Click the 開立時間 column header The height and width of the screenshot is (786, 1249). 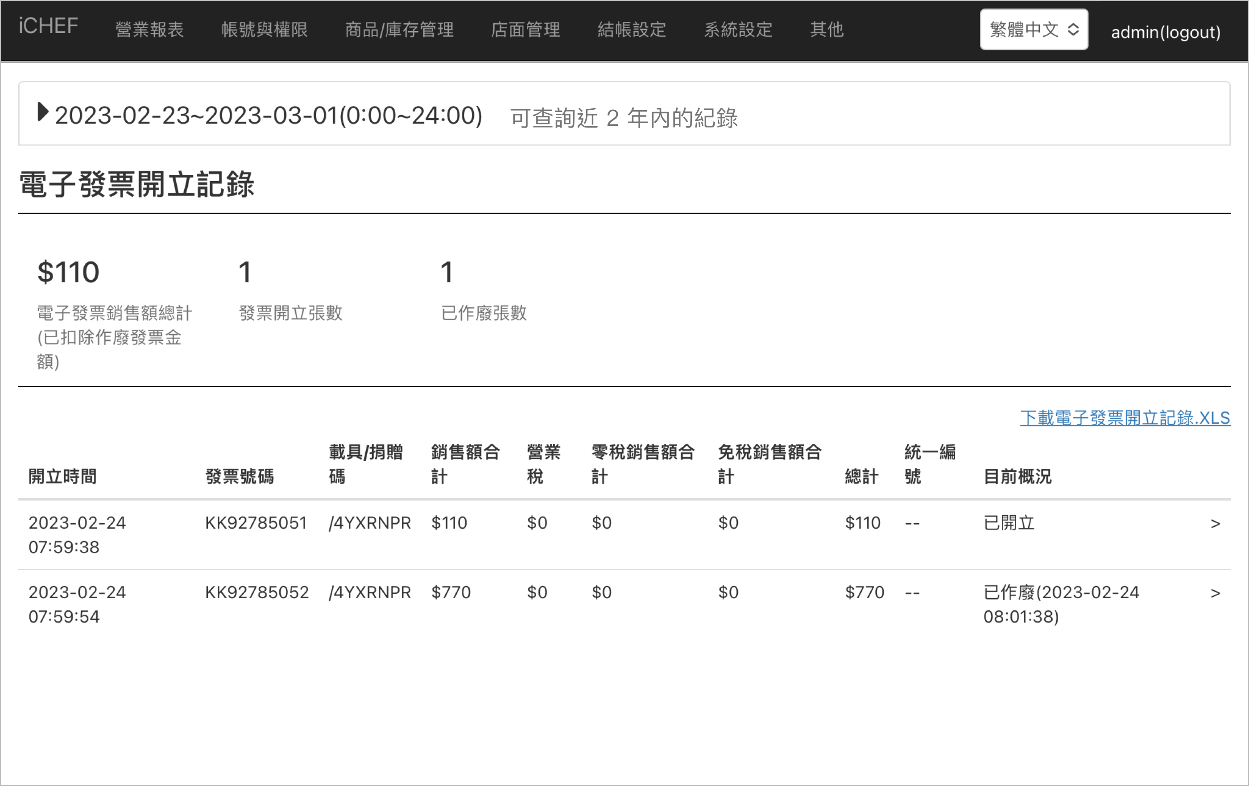tap(62, 476)
